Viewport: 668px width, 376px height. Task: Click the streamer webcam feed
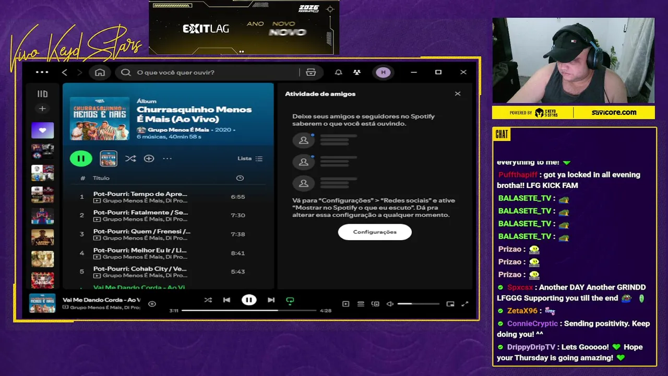point(573,61)
